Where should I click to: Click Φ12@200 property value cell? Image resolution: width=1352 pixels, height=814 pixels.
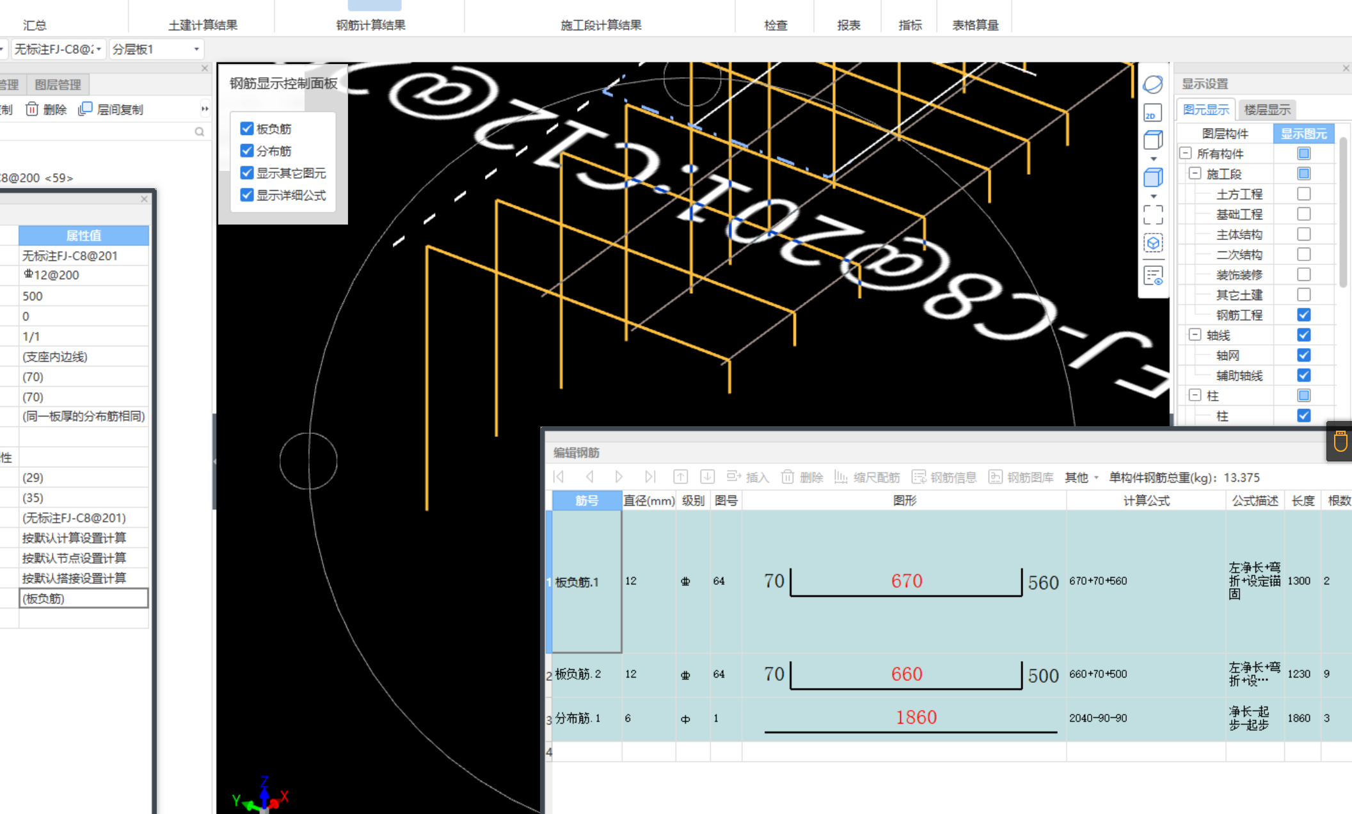pos(84,275)
